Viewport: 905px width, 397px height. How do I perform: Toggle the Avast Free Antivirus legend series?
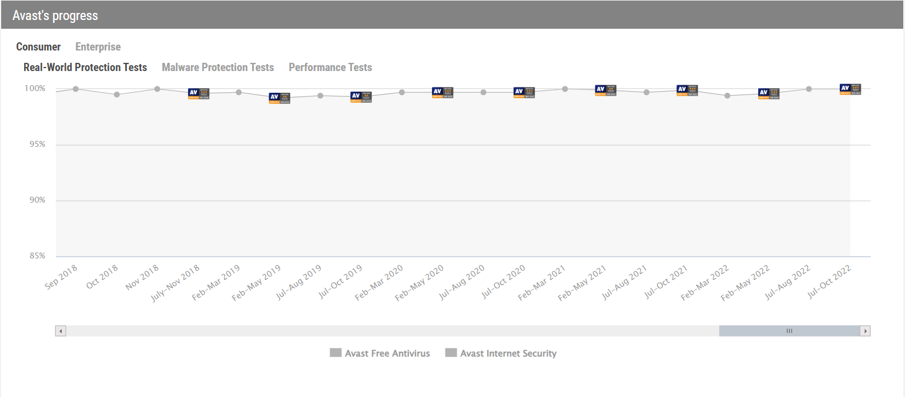tap(380, 354)
